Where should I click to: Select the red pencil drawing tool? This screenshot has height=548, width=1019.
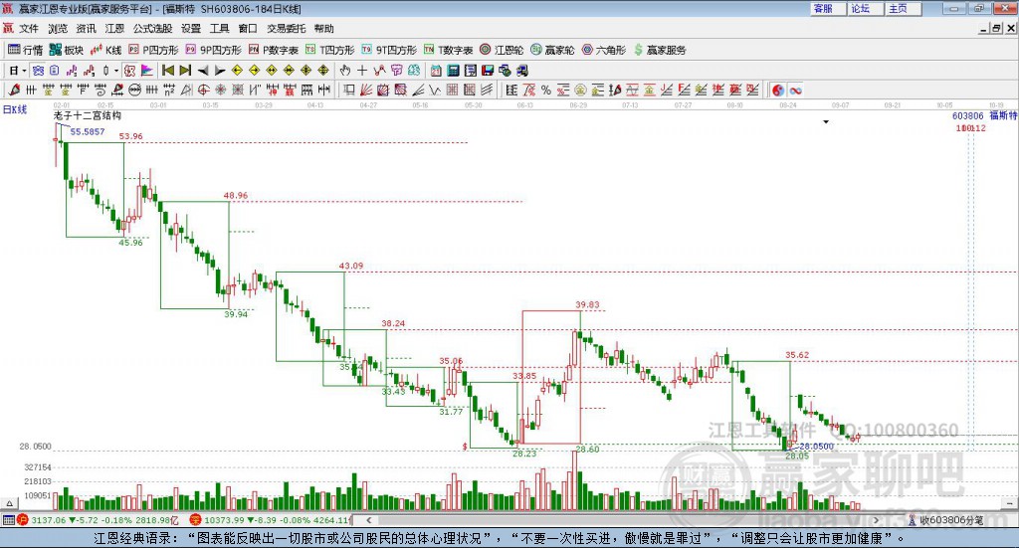pos(14,91)
